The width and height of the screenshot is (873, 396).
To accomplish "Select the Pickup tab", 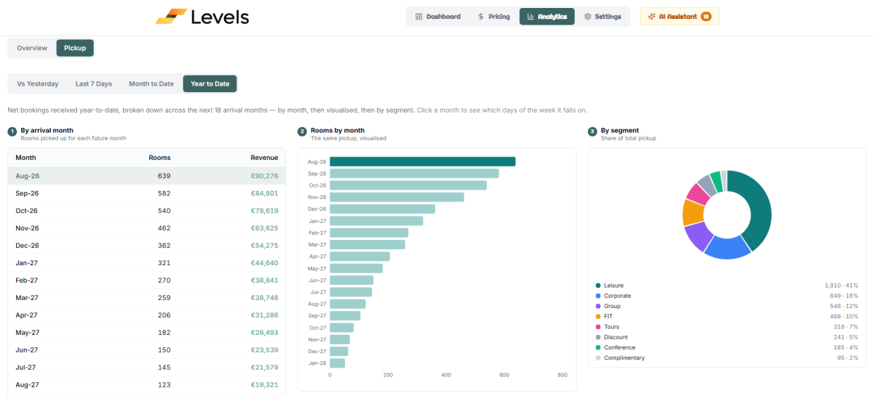I will point(75,48).
